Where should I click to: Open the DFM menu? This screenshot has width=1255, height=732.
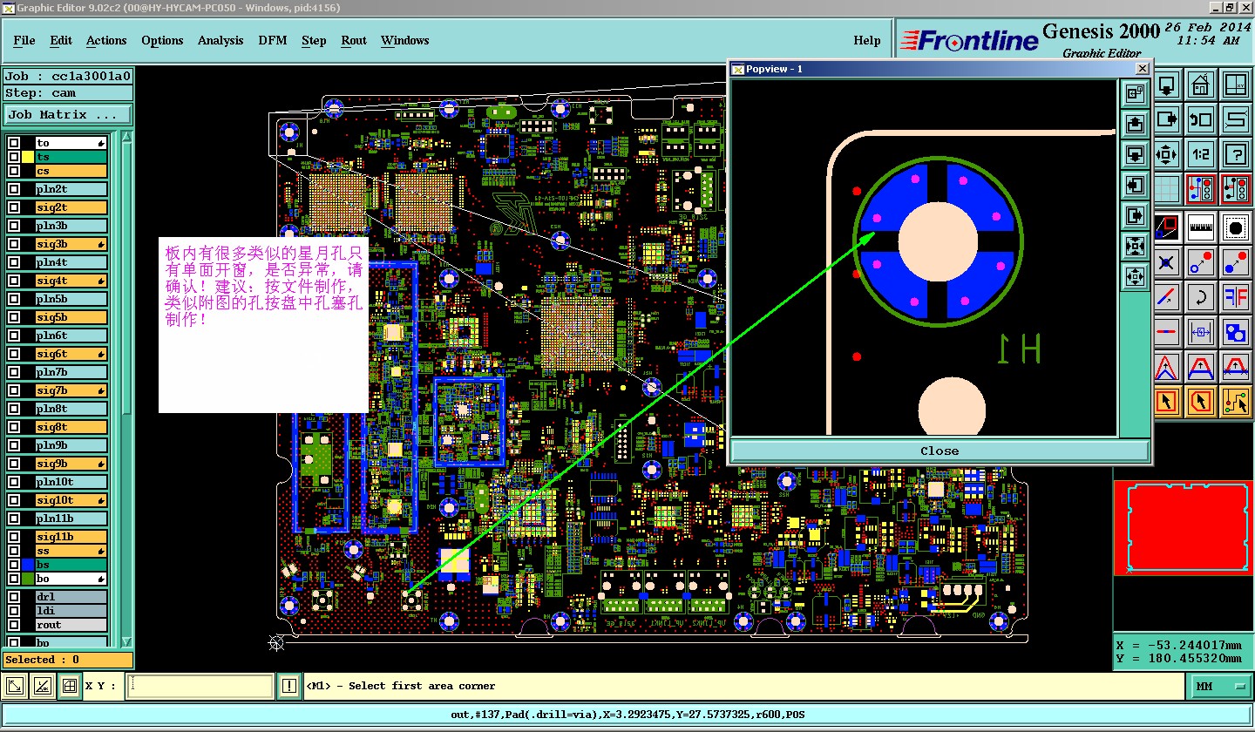click(272, 40)
